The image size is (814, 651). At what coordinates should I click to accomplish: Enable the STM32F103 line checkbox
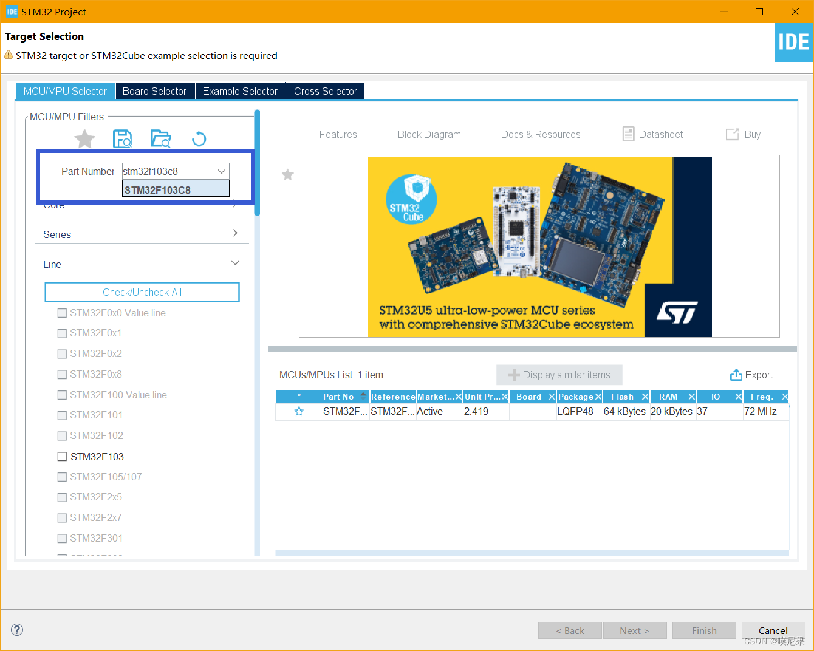point(62,456)
